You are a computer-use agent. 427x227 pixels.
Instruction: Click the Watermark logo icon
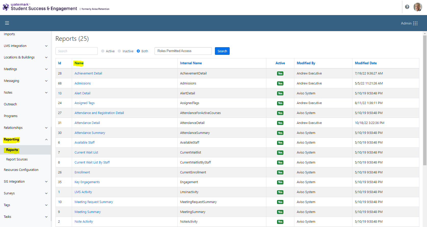(x=6, y=7)
